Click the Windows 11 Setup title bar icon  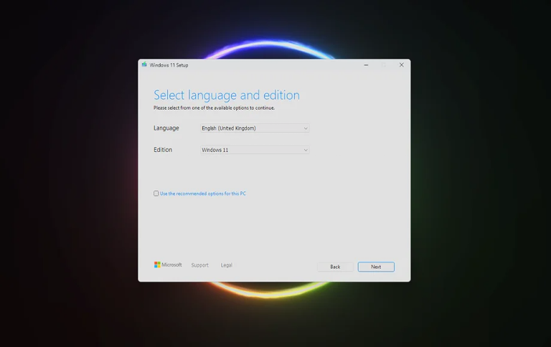pos(144,65)
